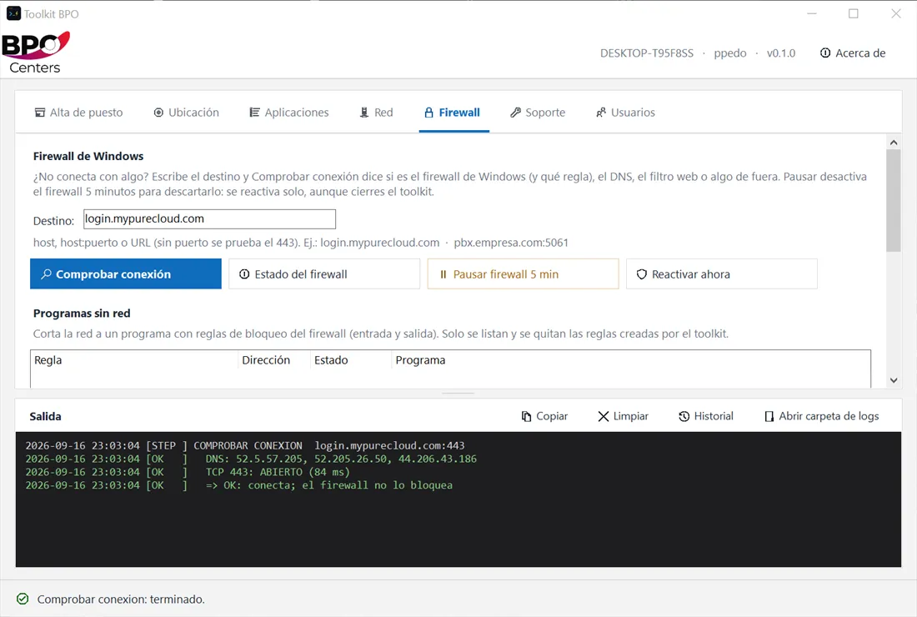This screenshot has height=617, width=917.
Task: Click Reactivar ahora button
Action: tap(722, 273)
